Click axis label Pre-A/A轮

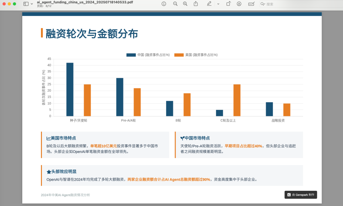pos(128,121)
